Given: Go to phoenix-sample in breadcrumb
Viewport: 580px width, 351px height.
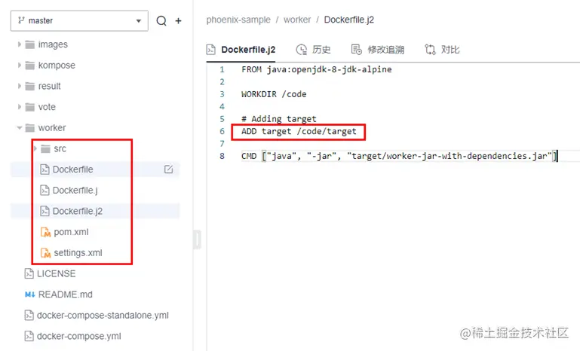Looking at the screenshot, I should point(238,20).
